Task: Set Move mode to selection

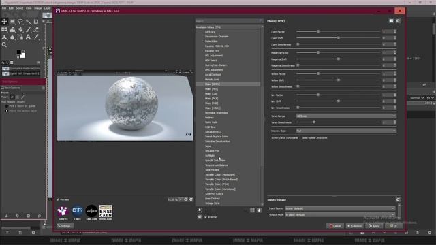Action: point(17,97)
